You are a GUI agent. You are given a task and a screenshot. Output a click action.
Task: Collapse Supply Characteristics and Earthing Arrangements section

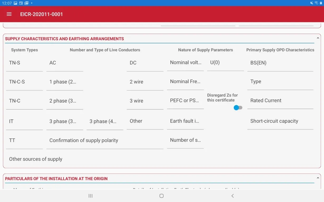(x=318, y=38)
